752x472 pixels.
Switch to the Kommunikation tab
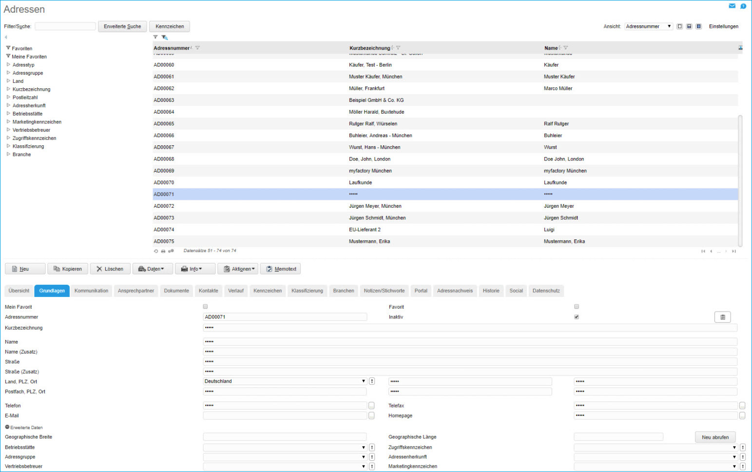tap(91, 291)
